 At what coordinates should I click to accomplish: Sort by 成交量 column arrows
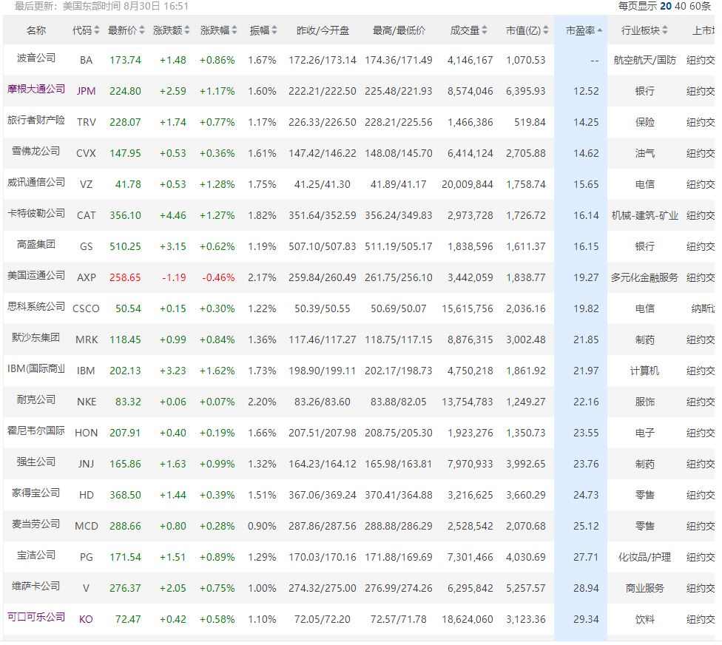485,30
